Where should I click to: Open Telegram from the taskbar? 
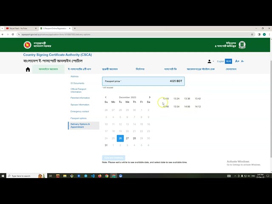[x=86, y=176]
